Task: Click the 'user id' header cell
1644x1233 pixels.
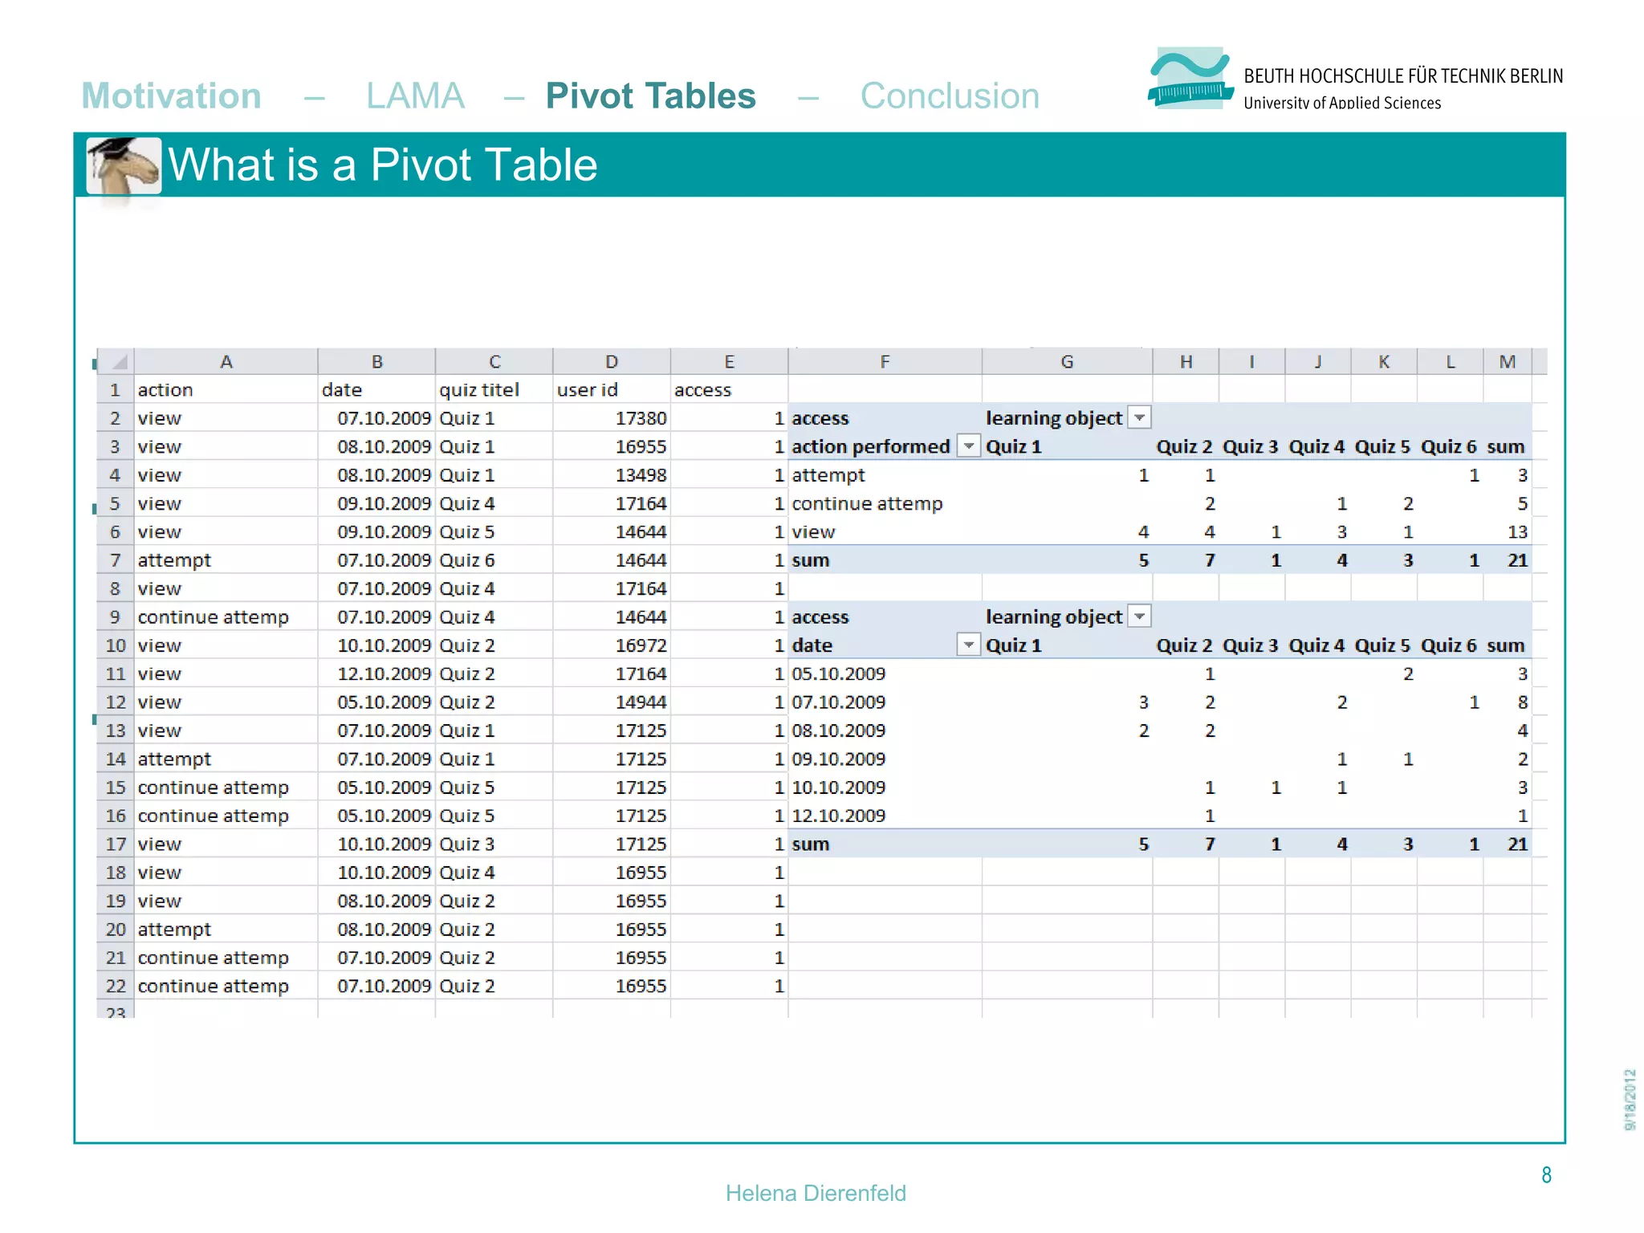Action: [588, 390]
